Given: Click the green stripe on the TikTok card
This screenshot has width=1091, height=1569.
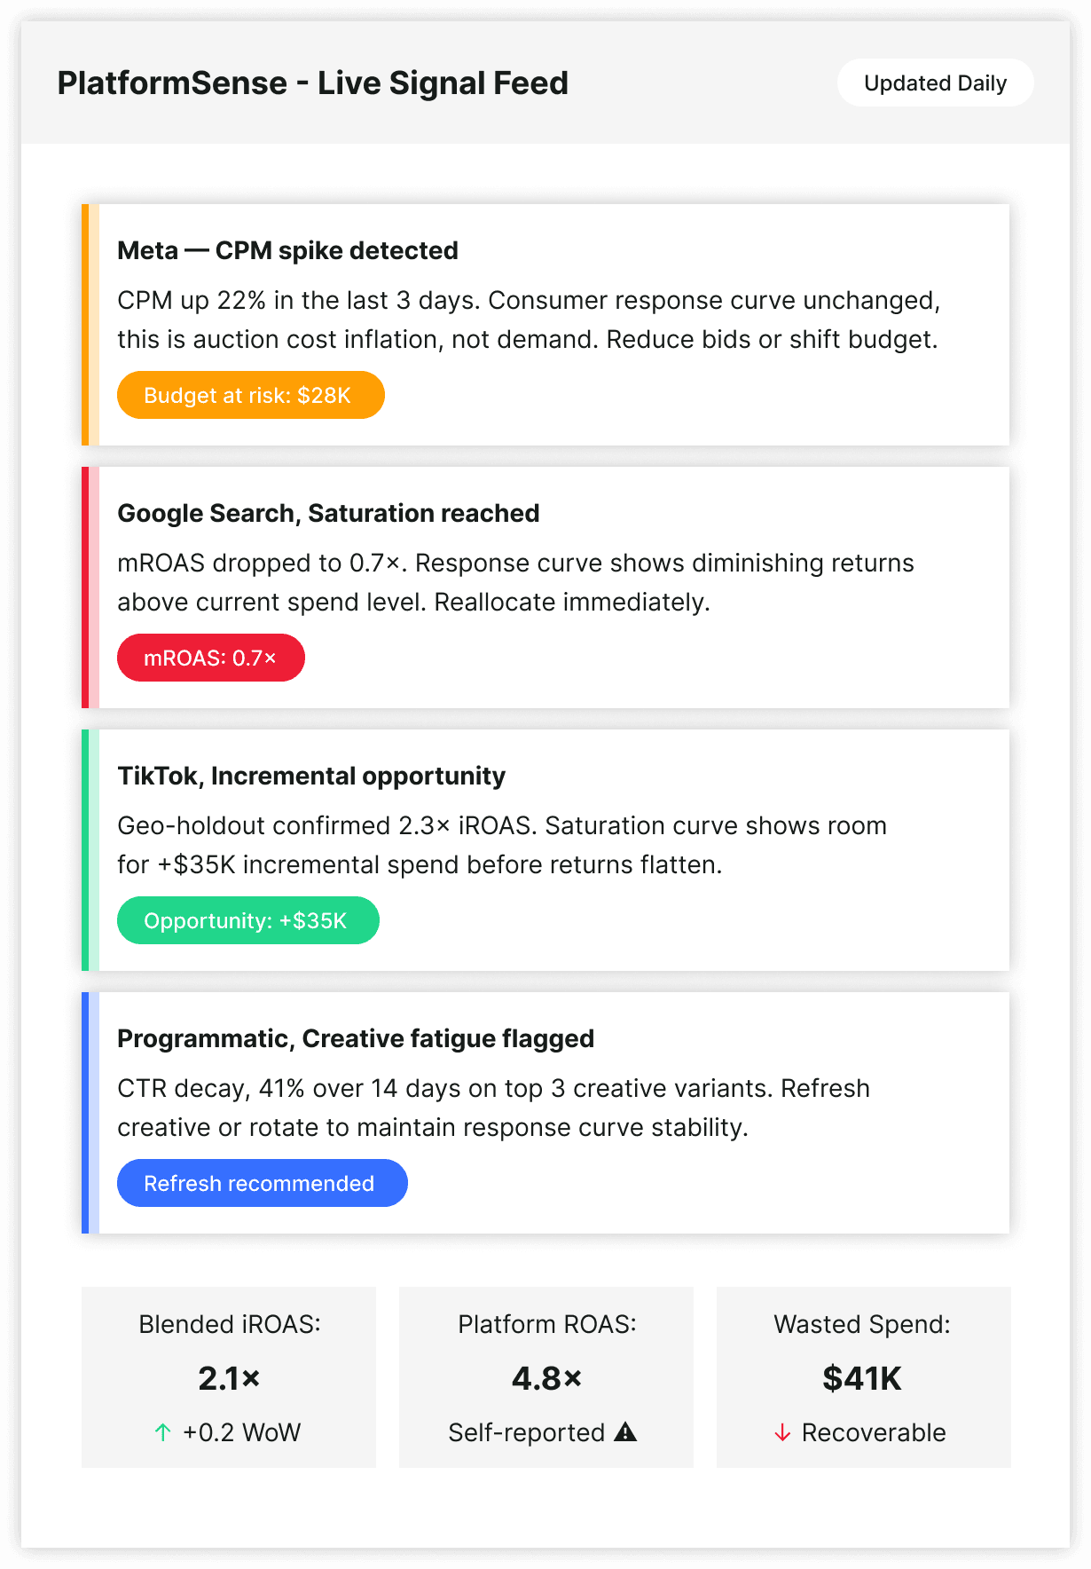Looking at the screenshot, I should point(86,850).
